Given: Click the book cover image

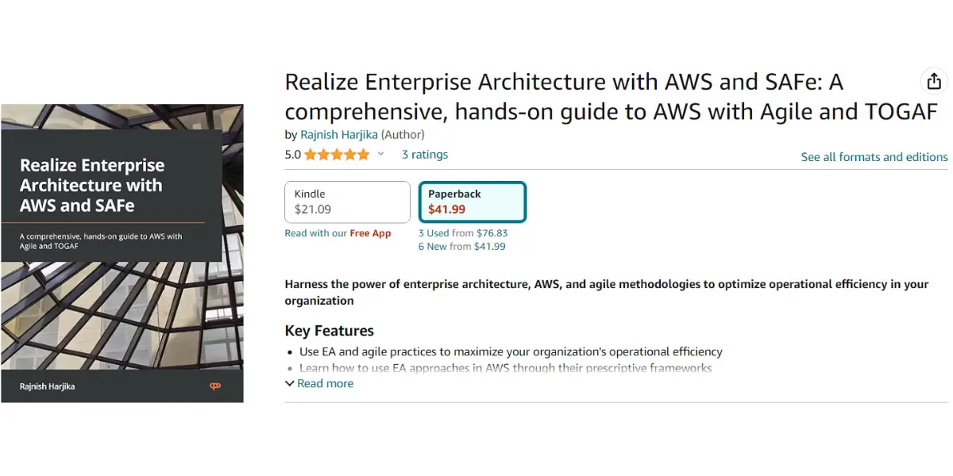Looking at the screenshot, I should coord(122,253).
